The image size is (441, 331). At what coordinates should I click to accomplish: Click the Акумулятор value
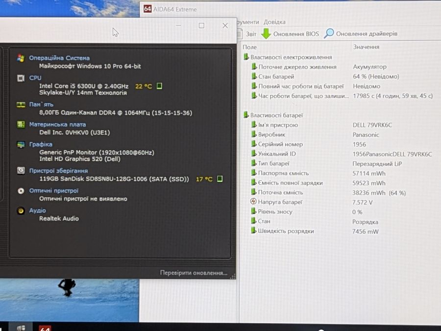click(x=369, y=67)
